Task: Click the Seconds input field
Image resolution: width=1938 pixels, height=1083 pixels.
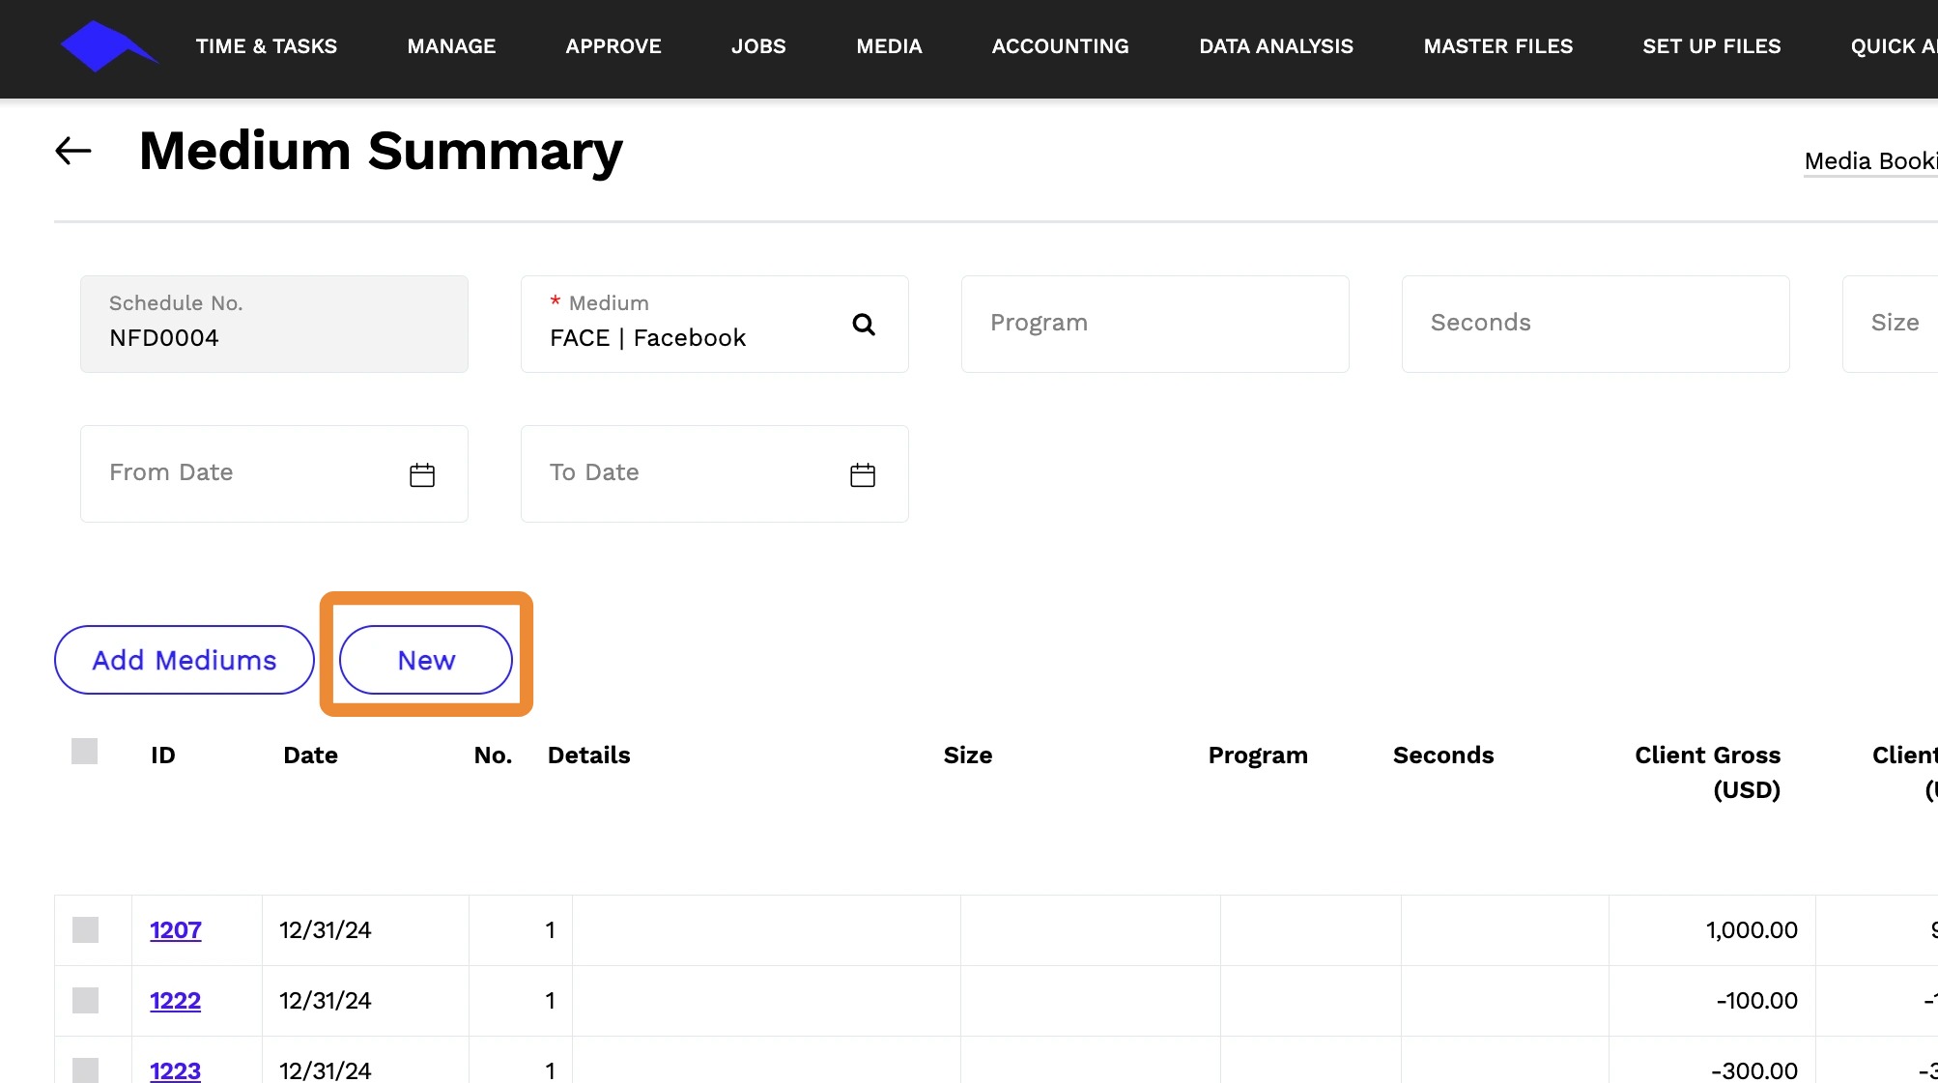Action: (x=1595, y=324)
